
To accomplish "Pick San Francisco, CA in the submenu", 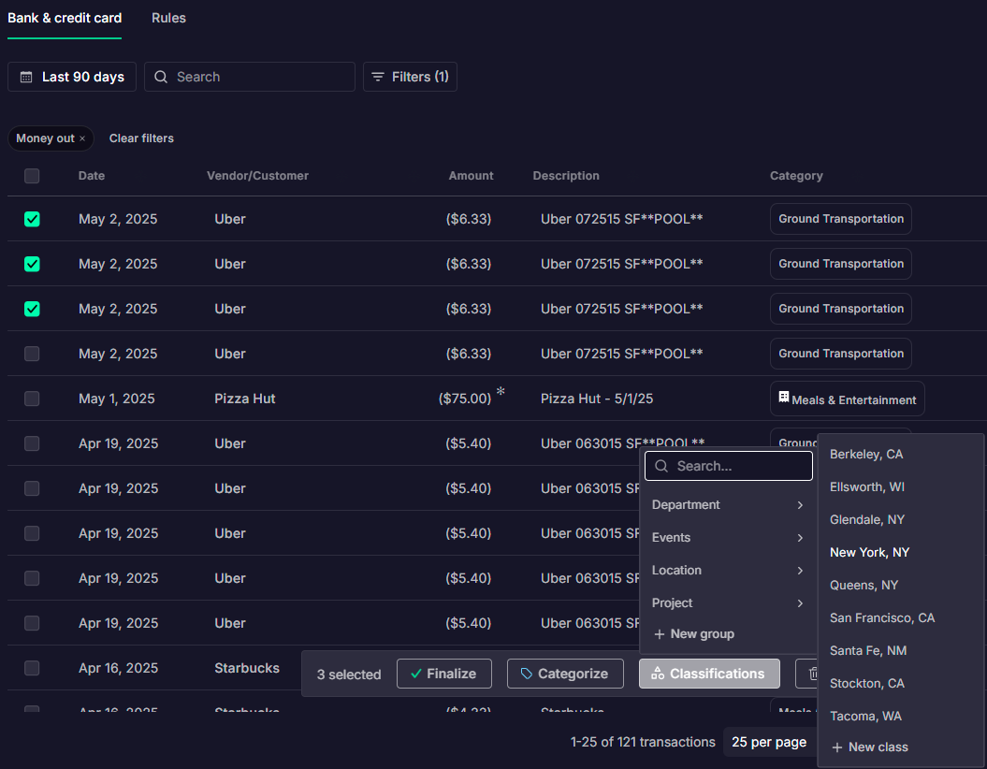I will click(x=882, y=618).
